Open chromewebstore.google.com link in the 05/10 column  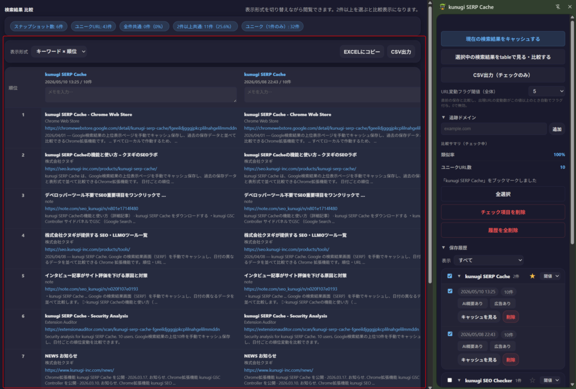coord(141,128)
